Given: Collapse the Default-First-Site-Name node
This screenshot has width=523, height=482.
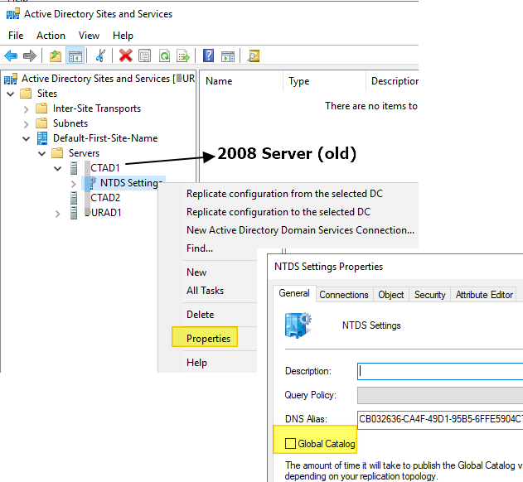Looking at the screenshot, I should 26,138.
